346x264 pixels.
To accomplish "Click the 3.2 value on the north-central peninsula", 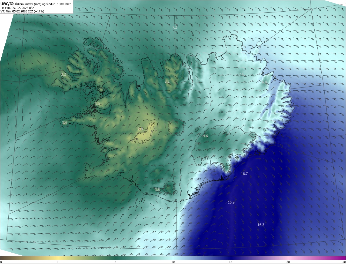I will 167,81.
